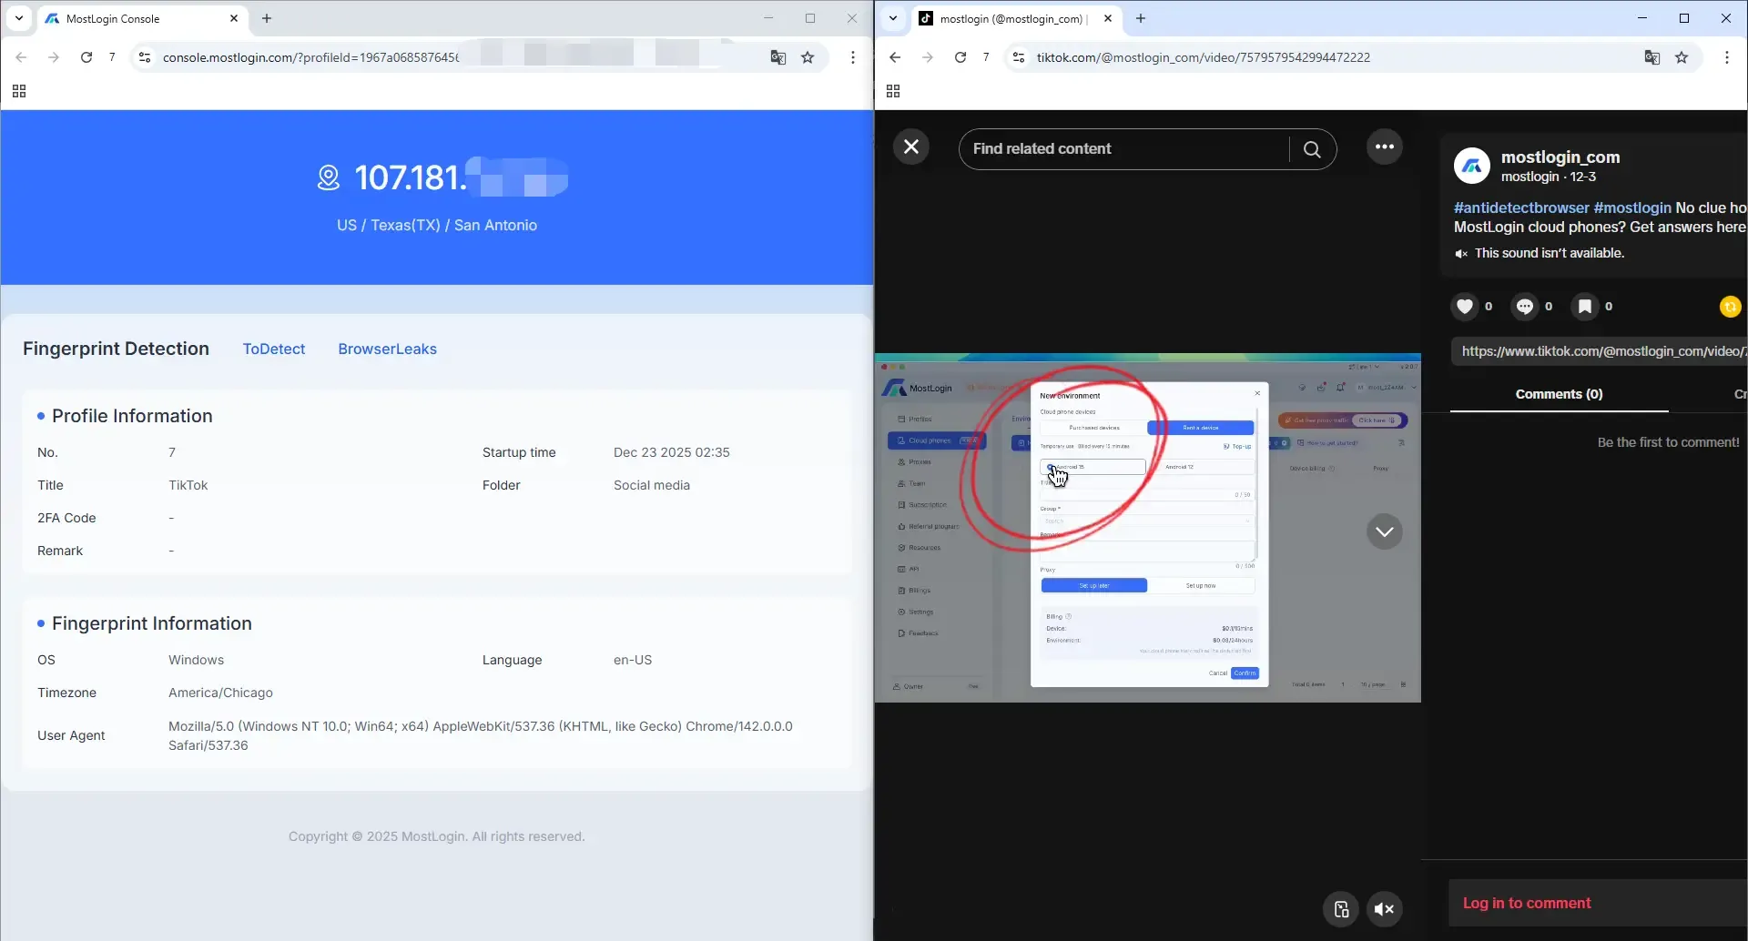The width and height of the screenshot is (1748, 941).
Task: Open the BrowserLeaks link
Action: tap(387, 349)
